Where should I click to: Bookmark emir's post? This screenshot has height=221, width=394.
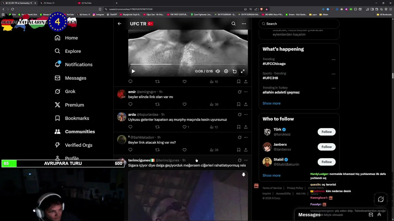point(239,104)
